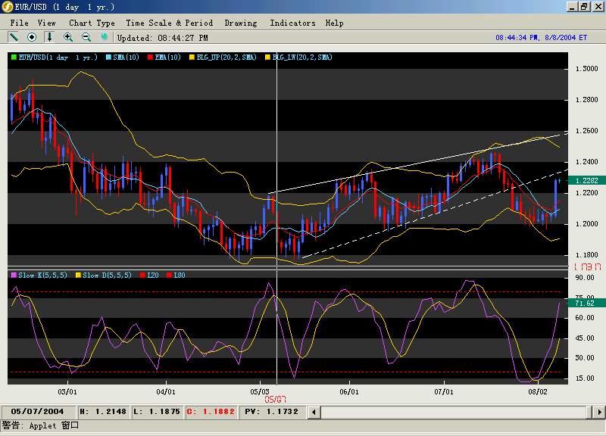Click the 90.00 stochastic axis label

pos(585,277)
